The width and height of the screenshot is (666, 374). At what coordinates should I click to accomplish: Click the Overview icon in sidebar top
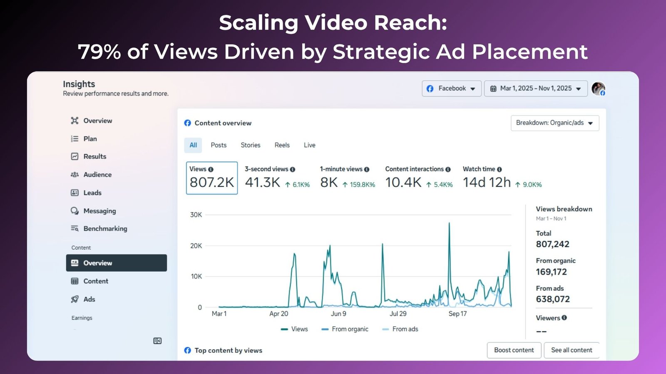tap(75, 121)
